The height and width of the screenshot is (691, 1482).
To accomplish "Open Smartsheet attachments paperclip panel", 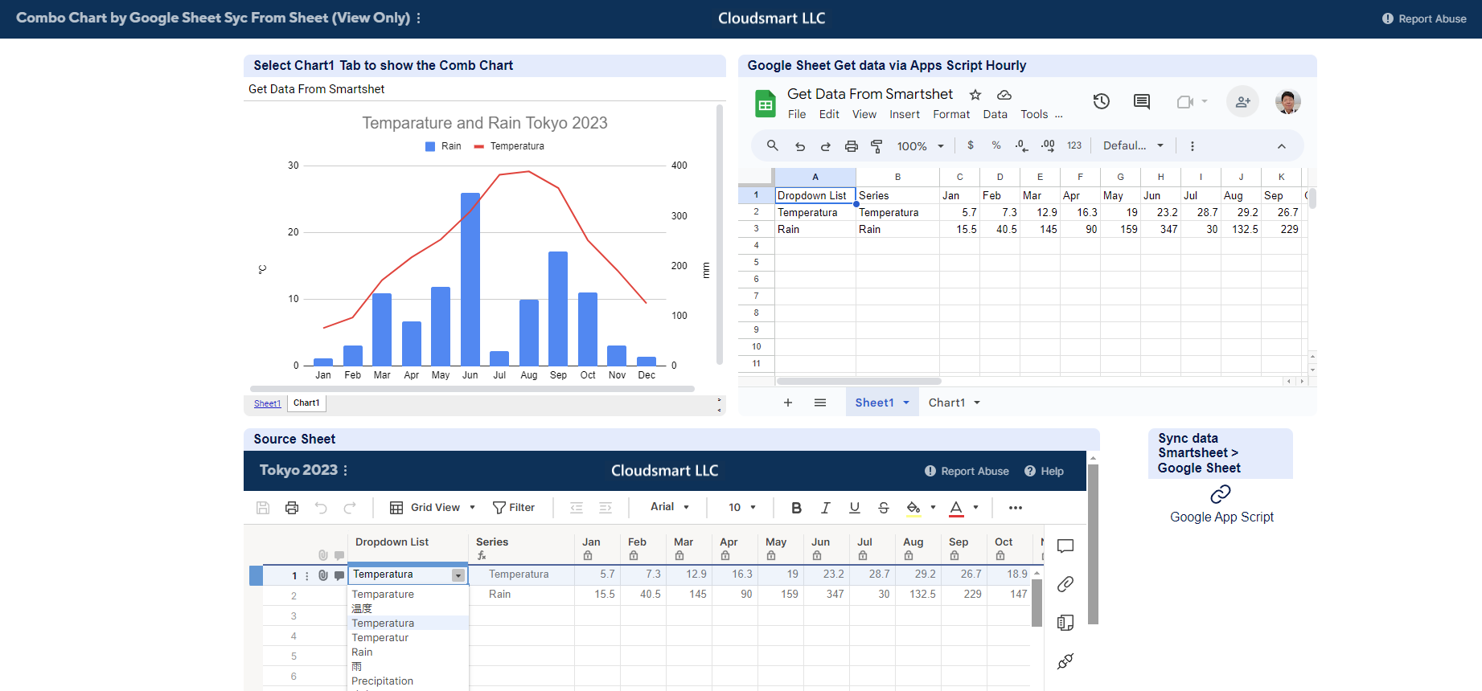I will coord(1065,584).
